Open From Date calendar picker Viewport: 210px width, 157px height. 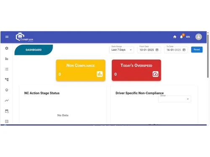click(x=157, y=50)
